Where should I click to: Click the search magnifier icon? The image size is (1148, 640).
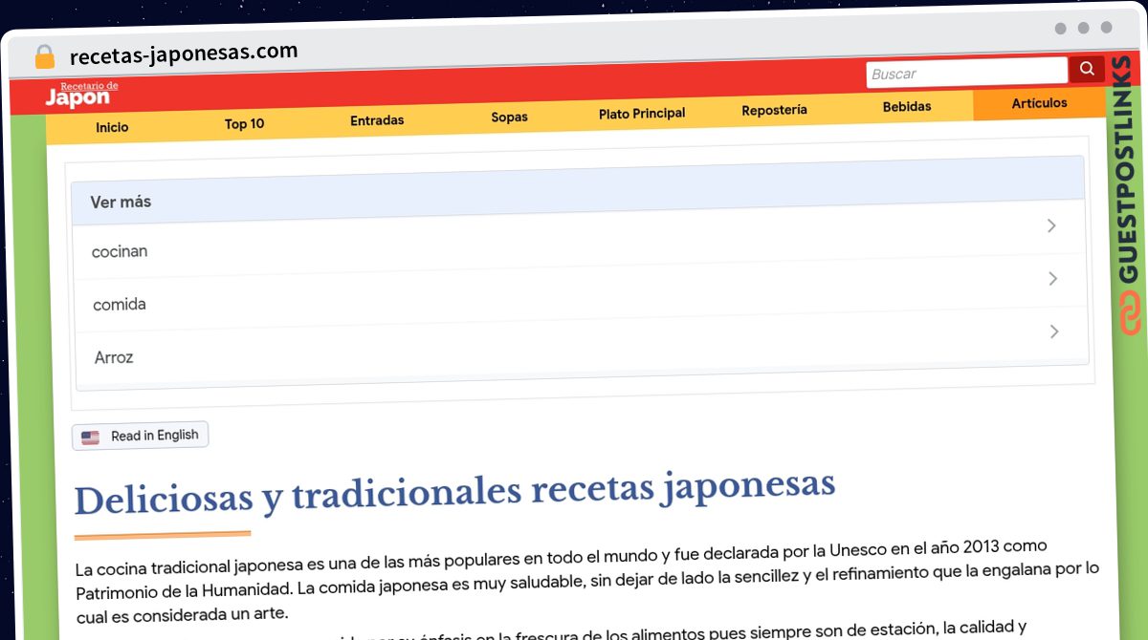tap(1087, 69)
